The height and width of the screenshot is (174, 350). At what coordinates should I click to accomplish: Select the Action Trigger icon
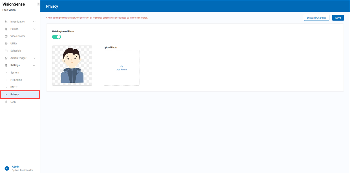(x=6, y=58)
